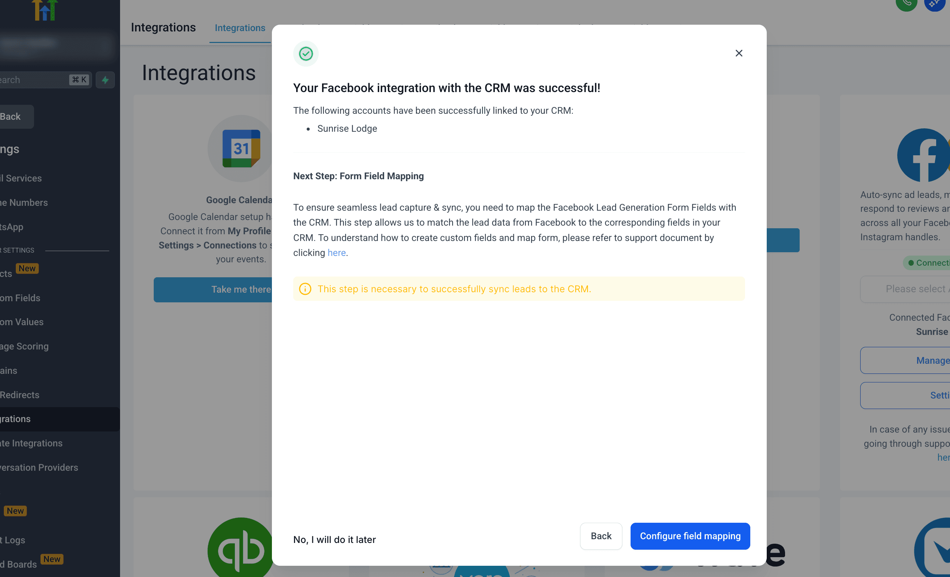Image resolution: width=950 pixels, height=577 pixels.
Task: Click the warning info icon in yellow banner
Action: [x=305, y=289]
